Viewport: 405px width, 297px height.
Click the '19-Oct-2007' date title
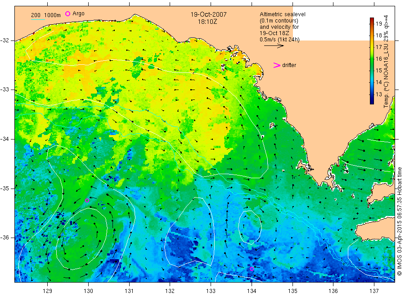[x=208, y=14]
